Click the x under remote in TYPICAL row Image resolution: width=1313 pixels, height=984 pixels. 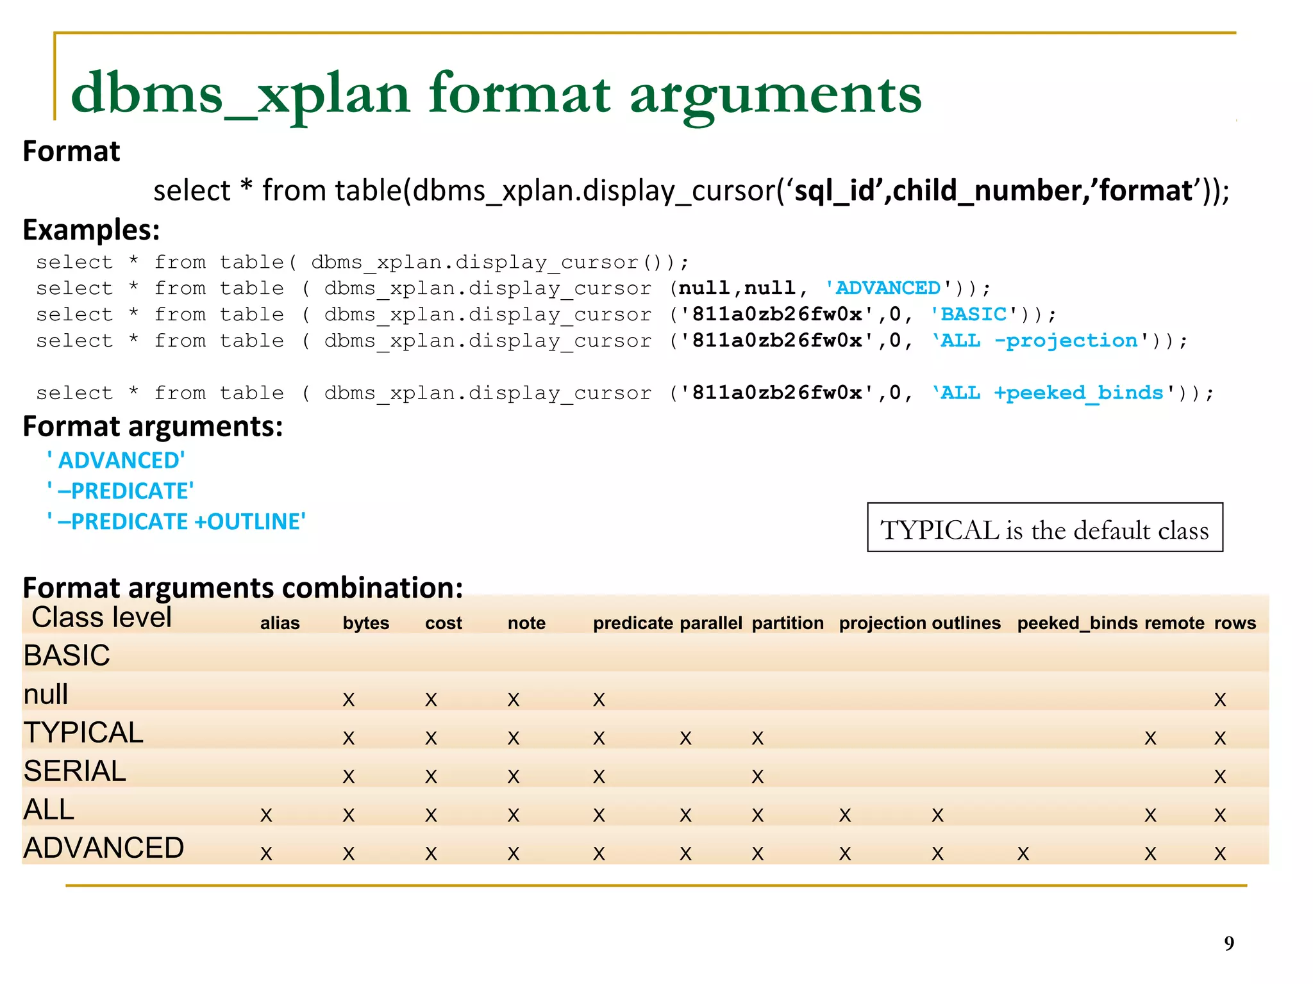coord(1151,739)
